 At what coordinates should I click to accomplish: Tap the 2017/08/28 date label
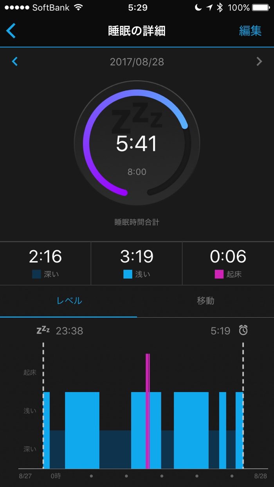pyautogui.click(x=137, y=61)
